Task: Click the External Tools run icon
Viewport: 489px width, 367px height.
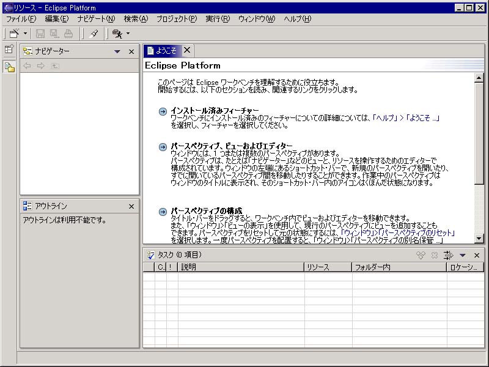Action: tap(117, 34)
